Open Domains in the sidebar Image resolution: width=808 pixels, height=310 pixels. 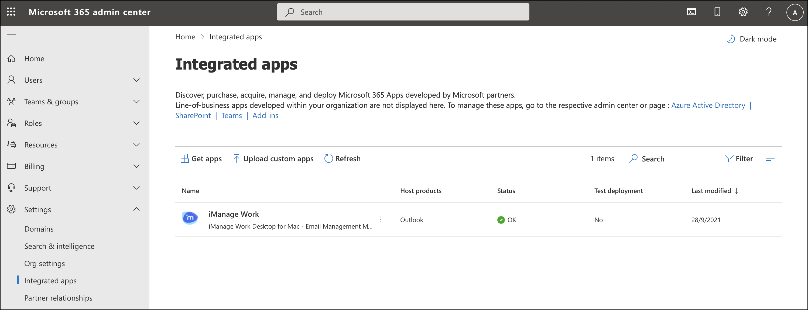tap(39, 229)
